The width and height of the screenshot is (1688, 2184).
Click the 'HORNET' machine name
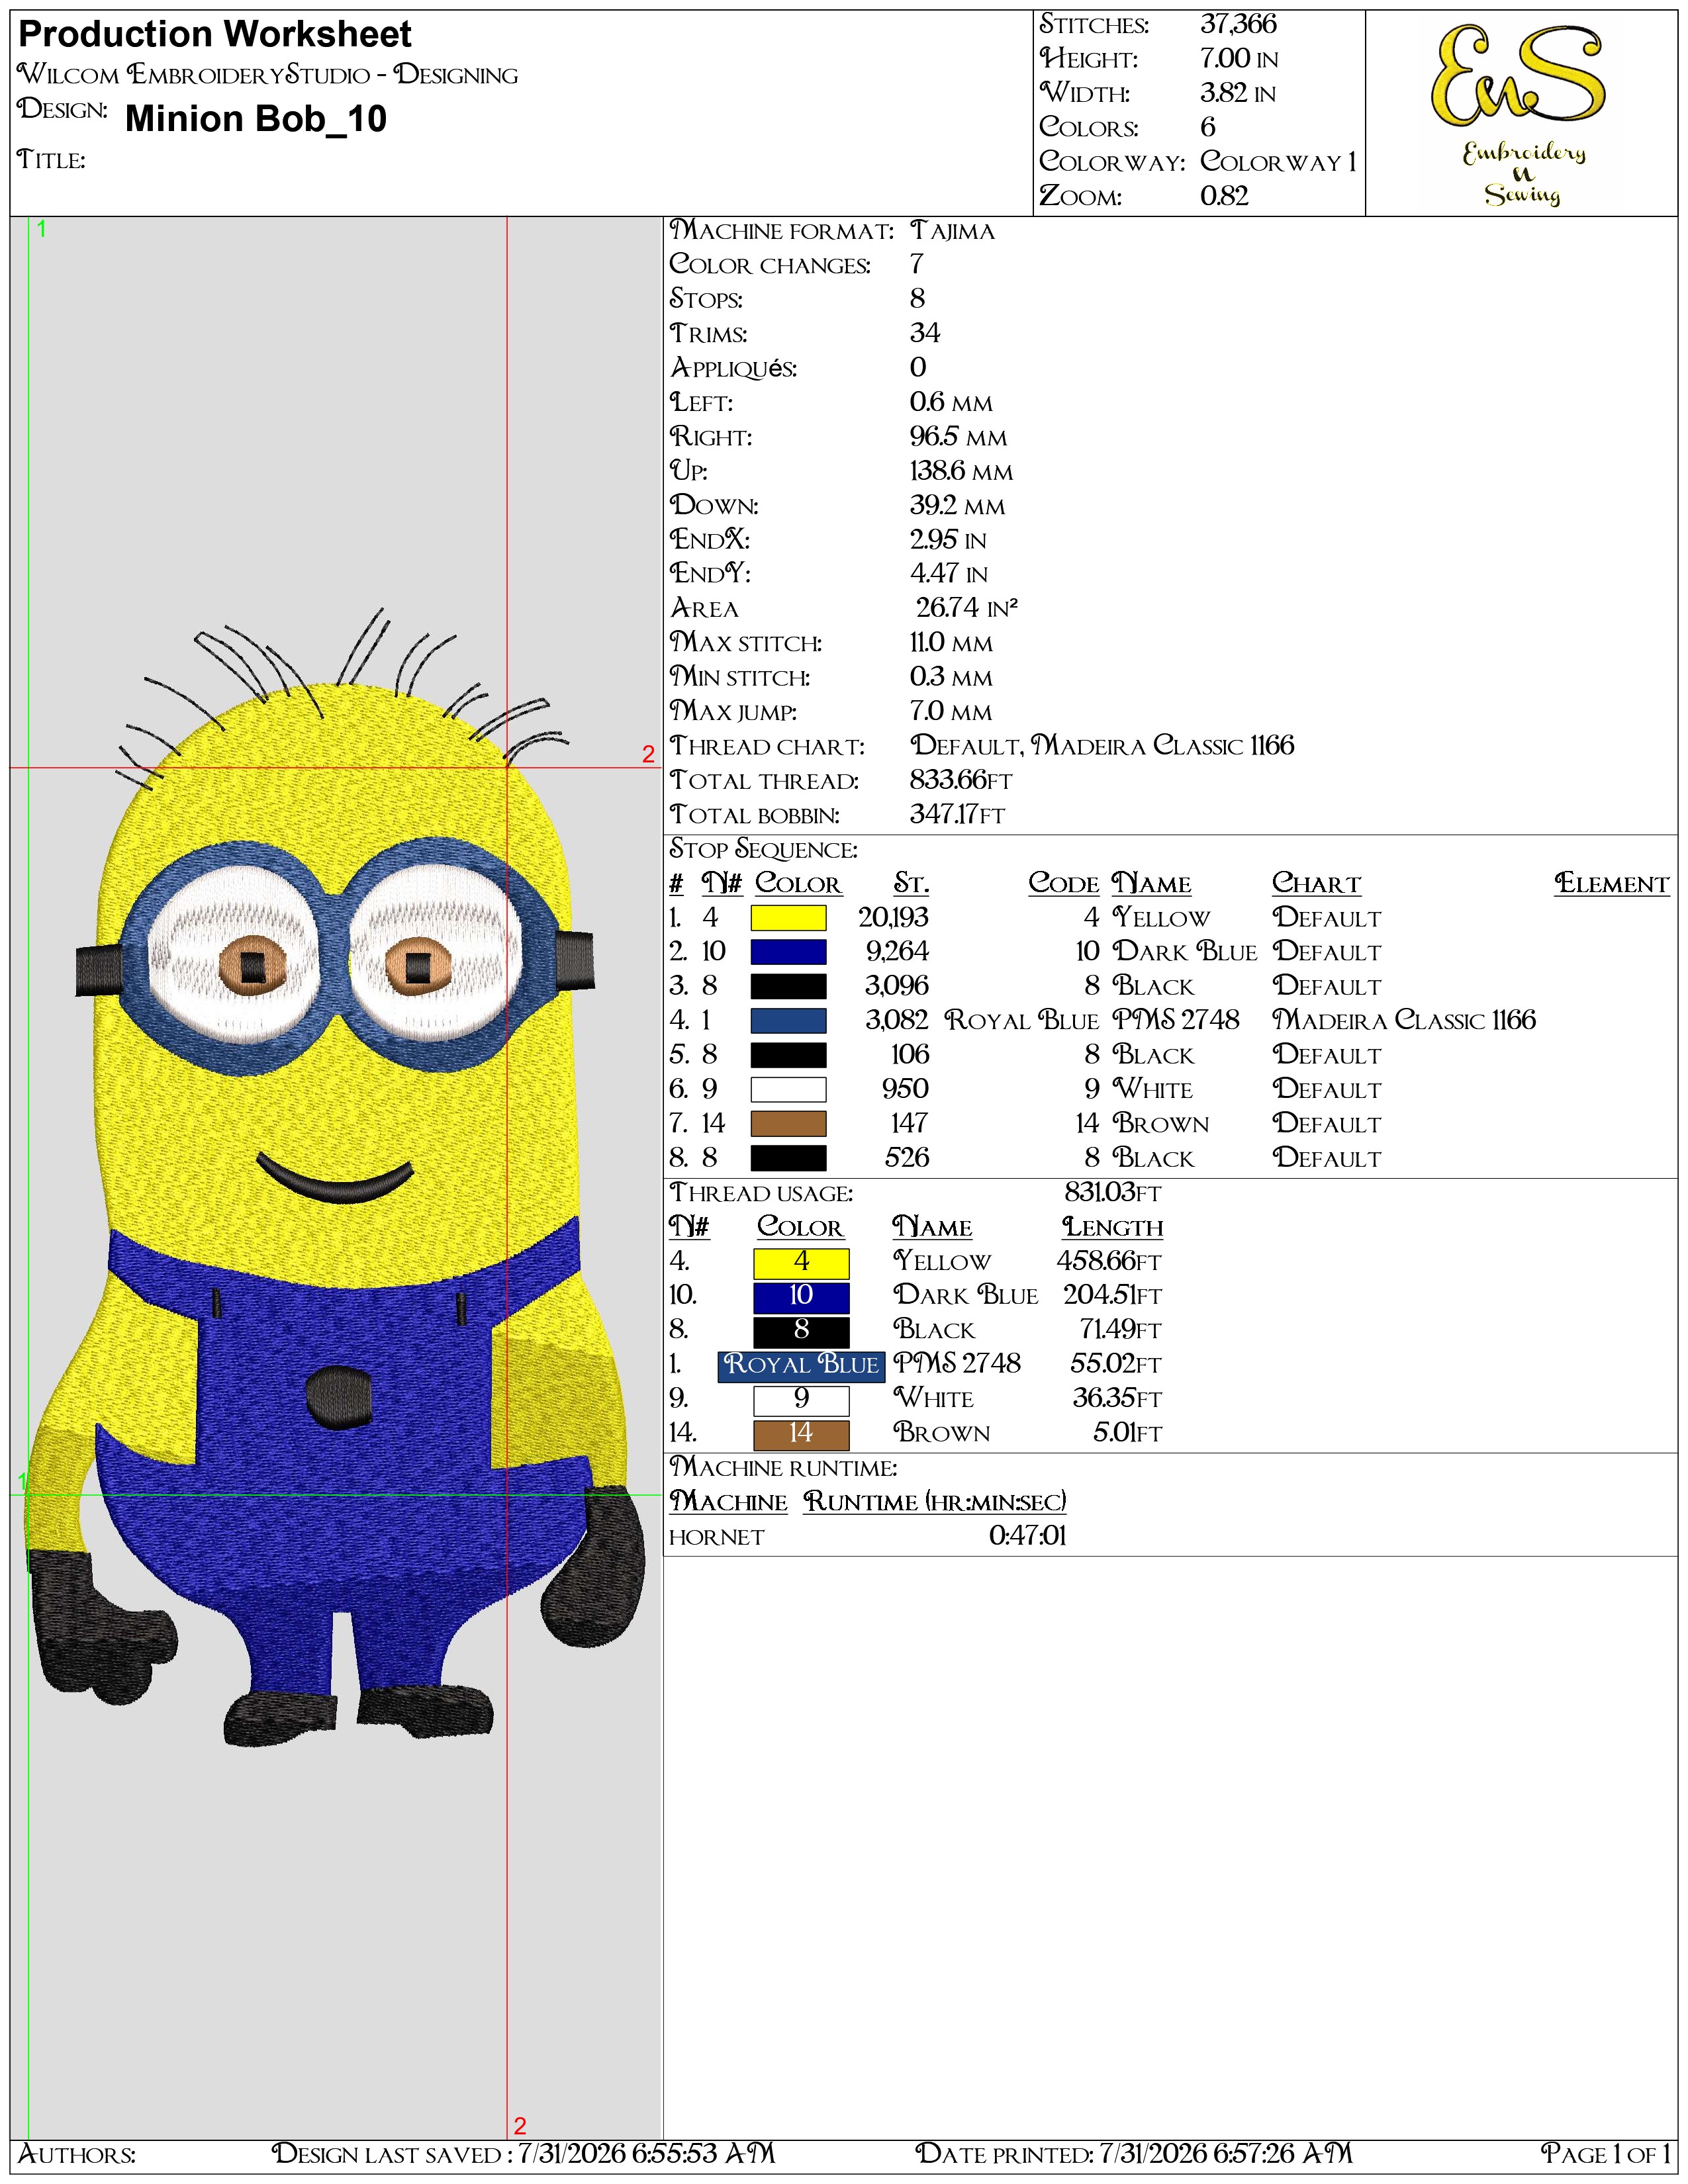click(716, 1538)
